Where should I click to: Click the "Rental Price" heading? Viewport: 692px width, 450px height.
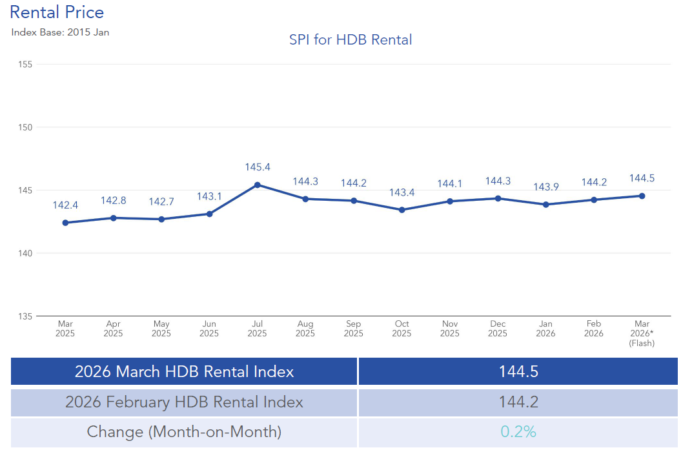(x=57, y=12)
